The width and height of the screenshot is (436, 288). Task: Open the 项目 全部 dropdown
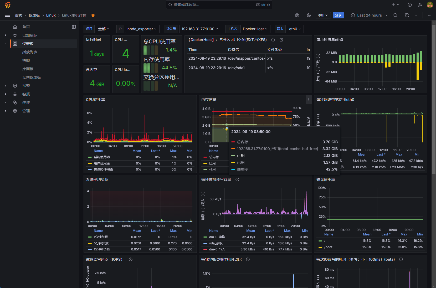[104, 29]
